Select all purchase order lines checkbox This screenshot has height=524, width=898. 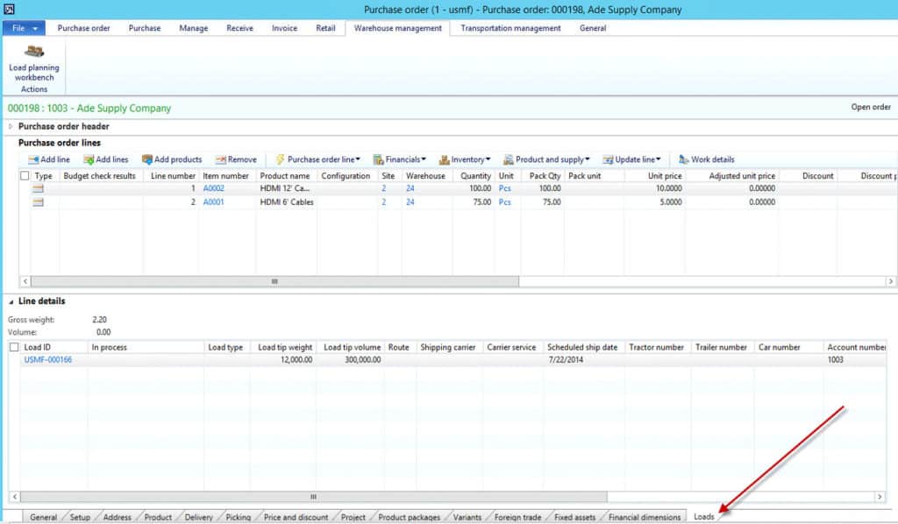tap(25, 175)
